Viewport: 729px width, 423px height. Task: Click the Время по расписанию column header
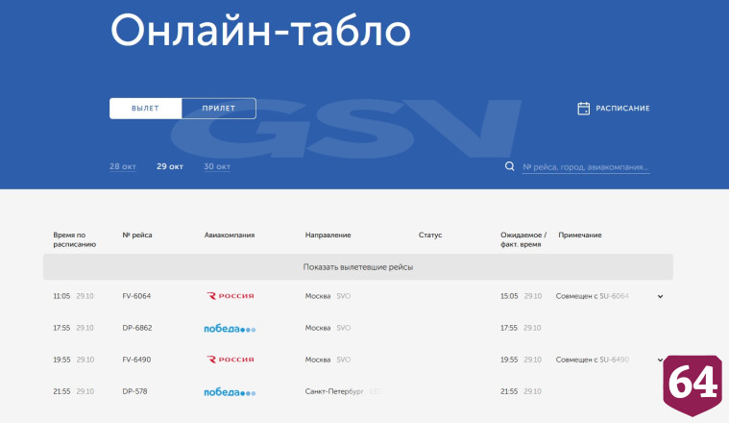pyautogui.click(x=74, y=239)
